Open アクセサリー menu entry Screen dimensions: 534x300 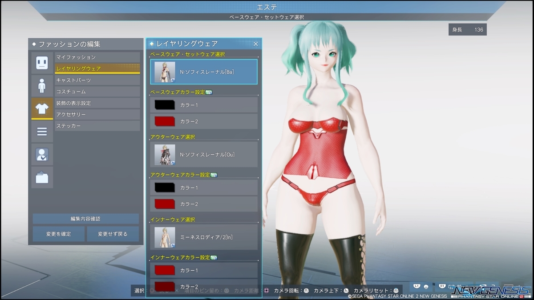[x=97, y=115]
